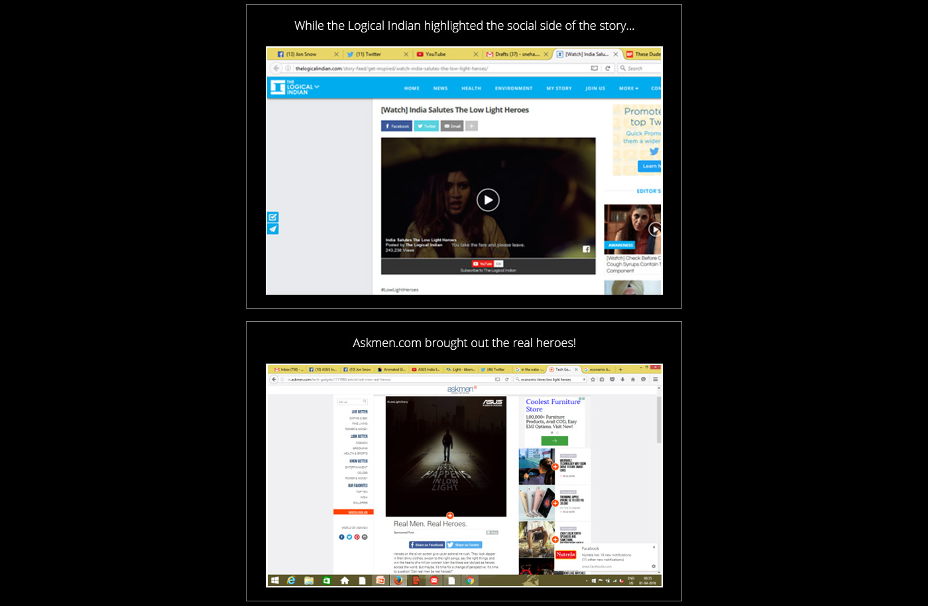
Task: Open HEALTH in Logical Indian navigation
Action: click(471, 88)
